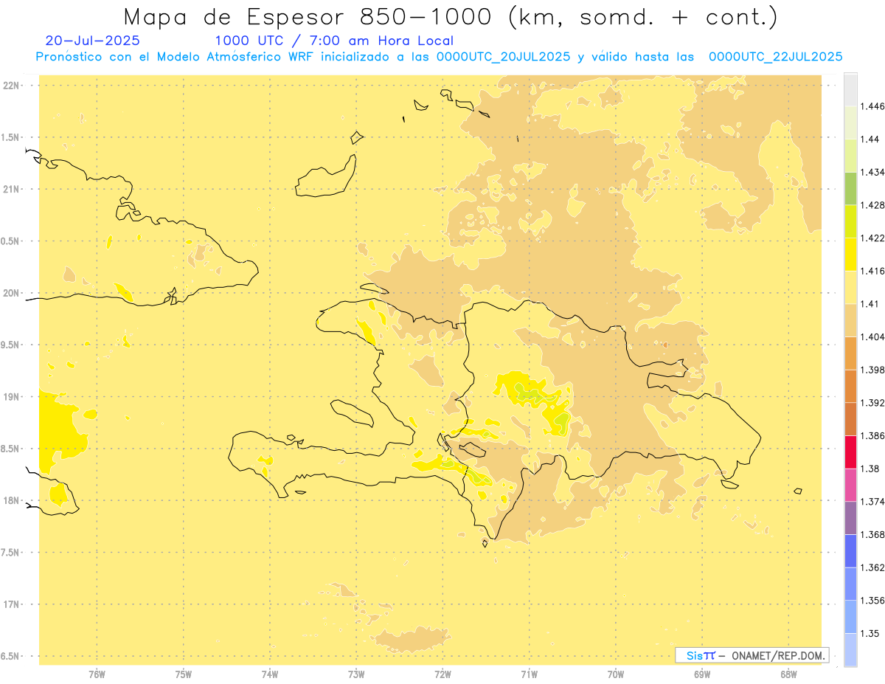Click the colorbar value "1.416"
885x684 pixels.
[x=873, y=271]
